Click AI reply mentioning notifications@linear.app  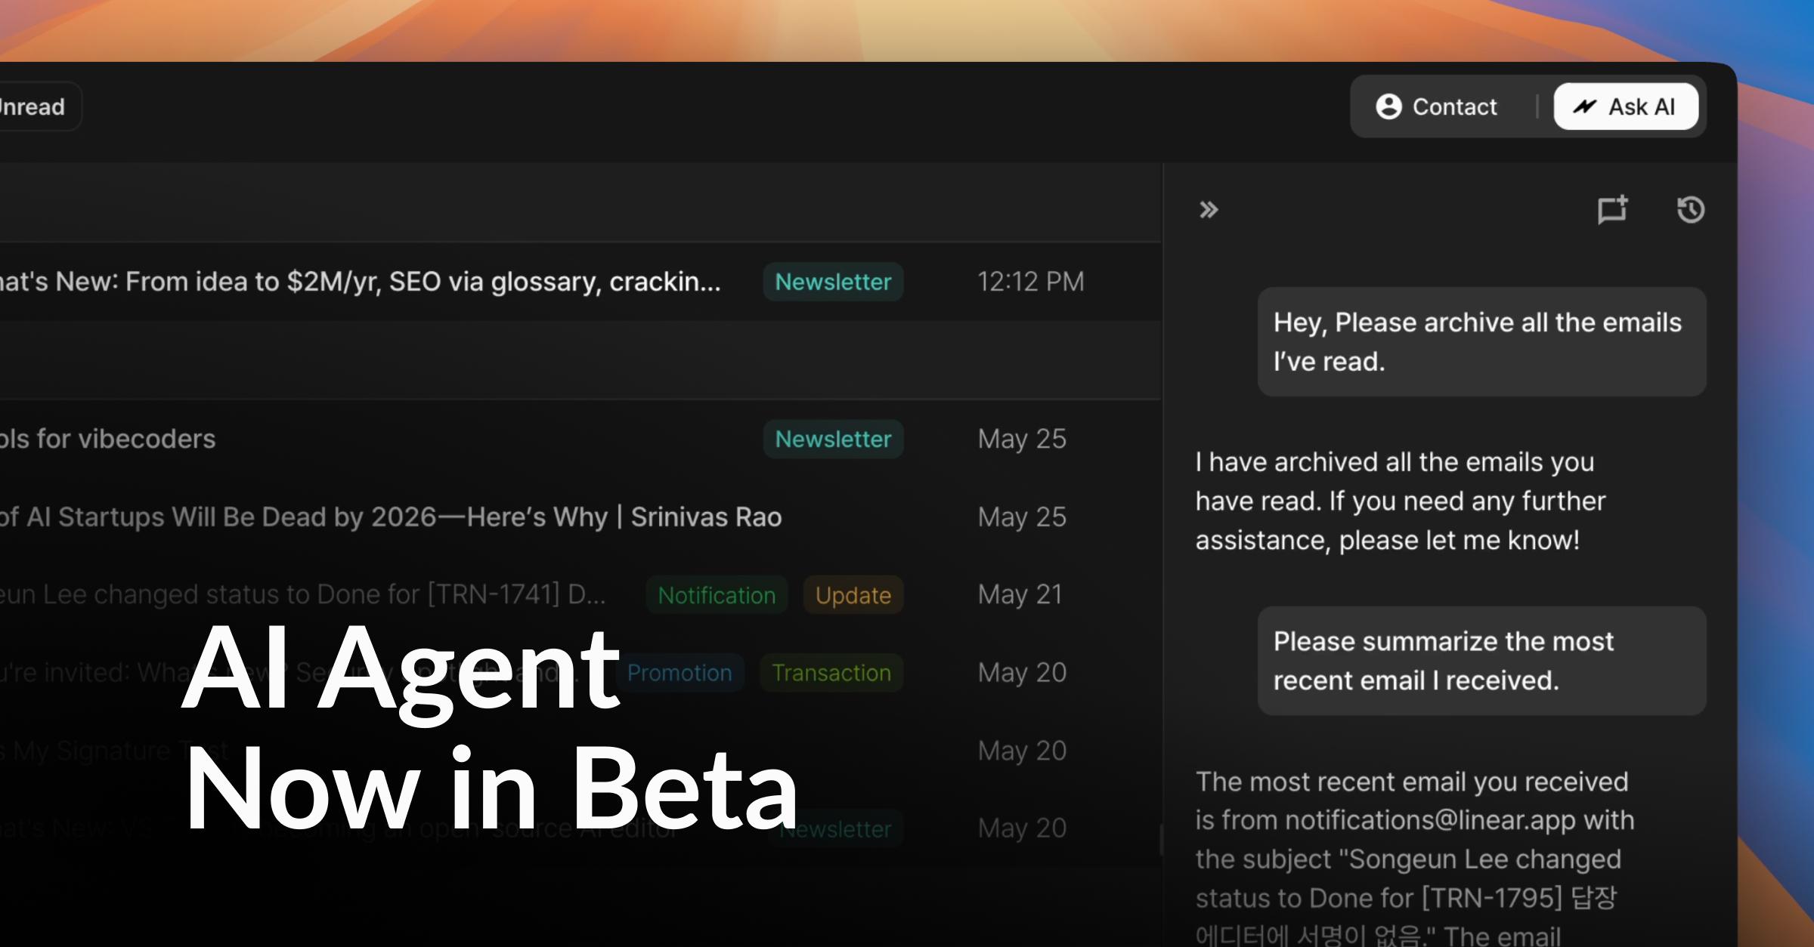tap(1415, 856)
